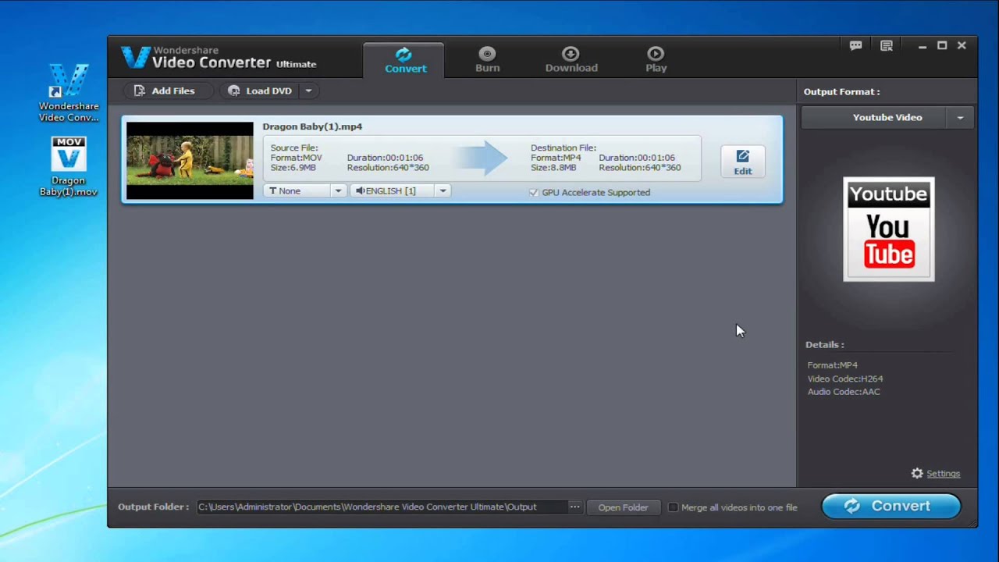Open the Settings link
Viewport: 999px width, 562px height.
click(943, 474)
